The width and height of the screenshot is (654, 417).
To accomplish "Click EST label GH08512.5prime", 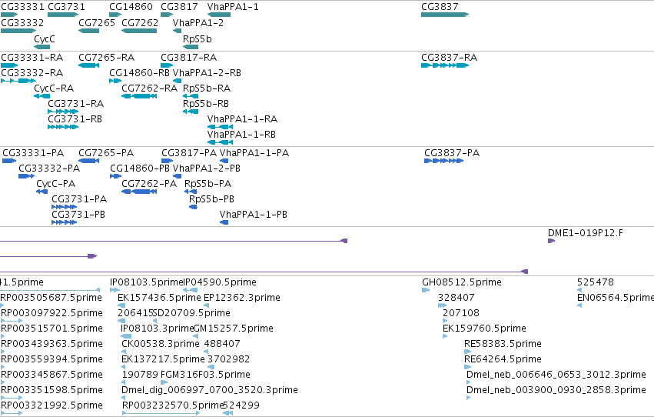I will tap(462, 282).
